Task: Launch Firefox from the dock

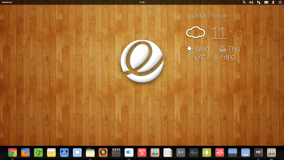Action: (x=25, y=152)
